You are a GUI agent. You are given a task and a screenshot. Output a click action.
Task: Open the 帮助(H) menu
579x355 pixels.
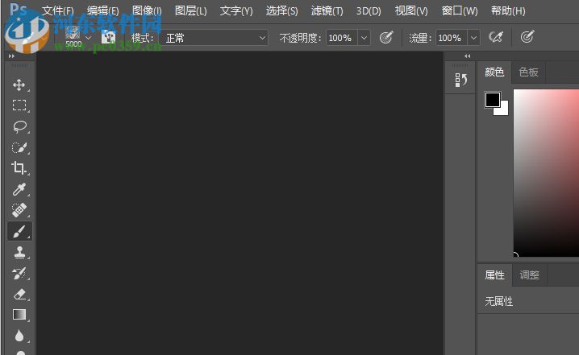[x=508, y=10]
